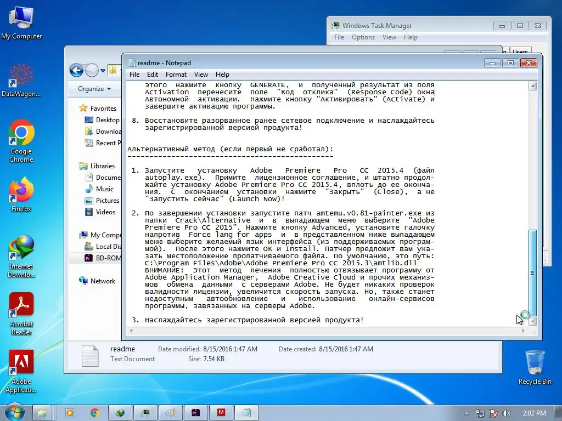562x421 pixels.
Task: Click inside the Notepad text area
Action: pos(327,203)
